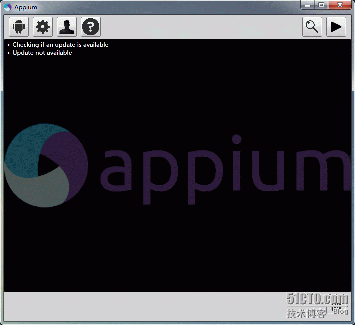Close the Appium window

340,5
